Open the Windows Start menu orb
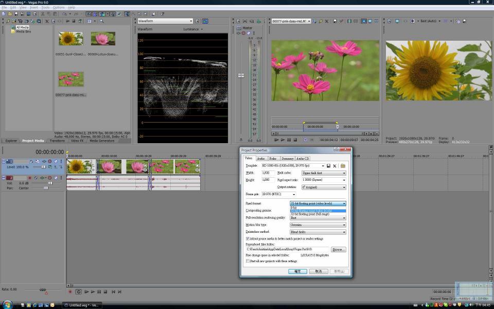494x309 pixels. tap(9, 304)
